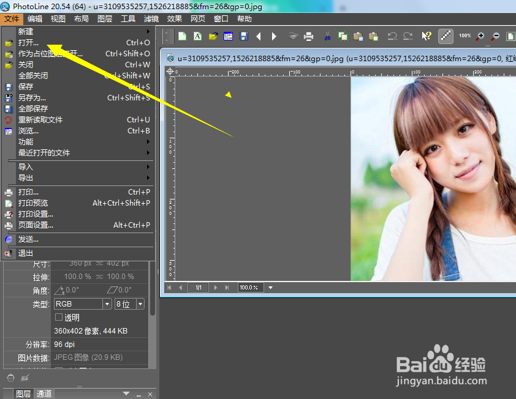Select 保存 menu item
Screen dimensions: 516x399
[x=78, y=87]
